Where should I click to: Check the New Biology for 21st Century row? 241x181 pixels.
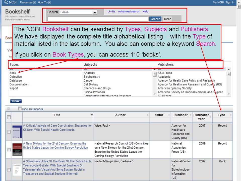[x=9, y=150]
